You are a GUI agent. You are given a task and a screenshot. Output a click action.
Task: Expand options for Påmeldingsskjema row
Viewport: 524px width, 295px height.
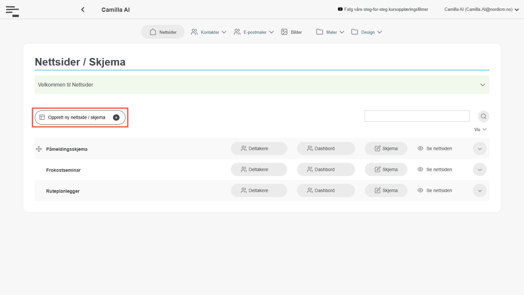[x=480, y=149]
